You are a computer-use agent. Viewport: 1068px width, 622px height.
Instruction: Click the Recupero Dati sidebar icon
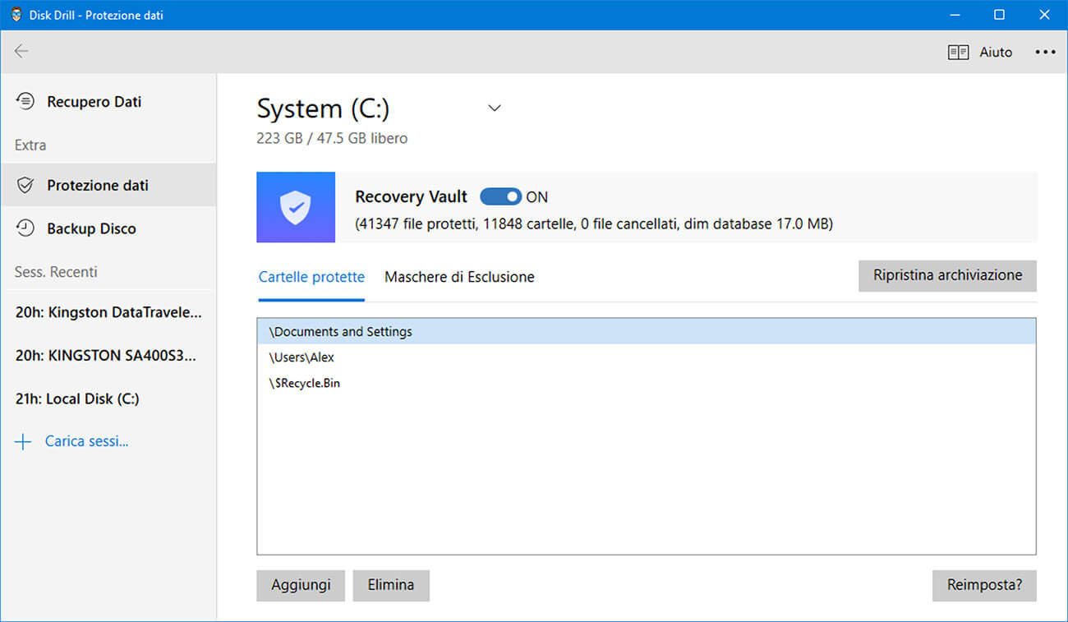25,101
